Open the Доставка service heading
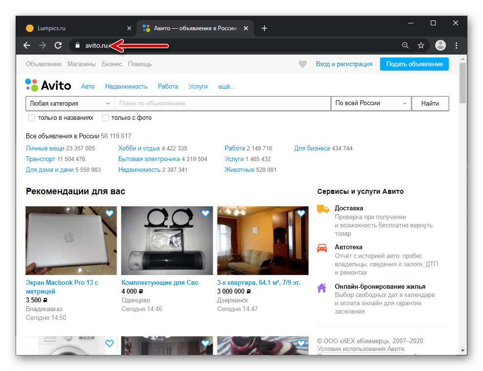 tap(349, 208)
